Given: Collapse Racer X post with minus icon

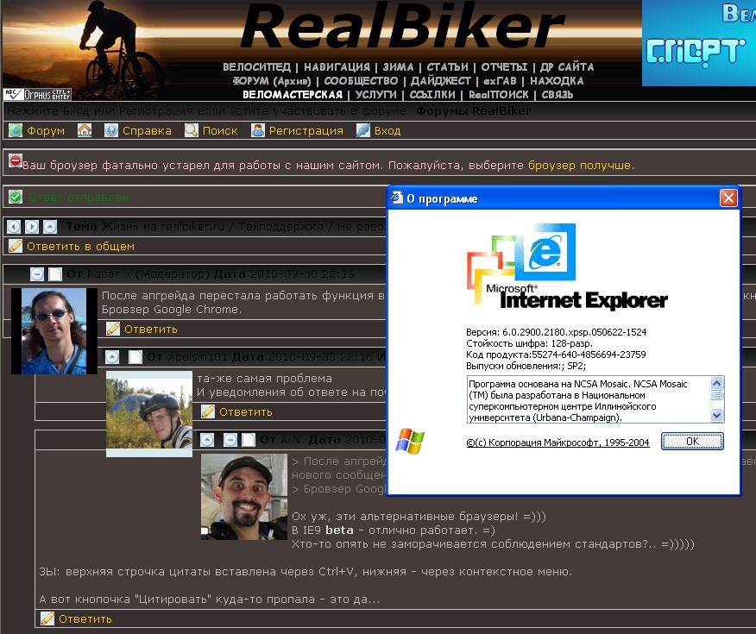Looking at the screenshot, I should tap(36, 274).
